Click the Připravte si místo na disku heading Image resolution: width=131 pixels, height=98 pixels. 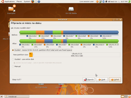[x=26, y=23]
